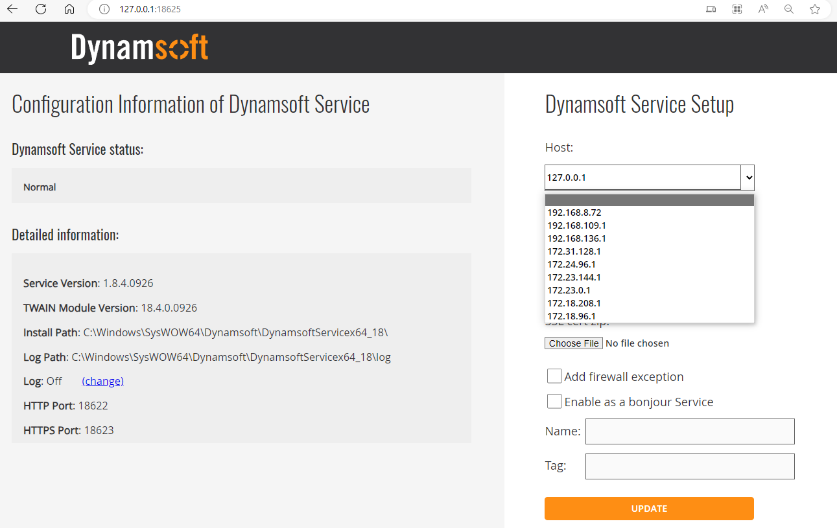837x528 pixels.
Task: Toggle Enable as a bonjour Service checkbox
Action: tap(554, 402)
